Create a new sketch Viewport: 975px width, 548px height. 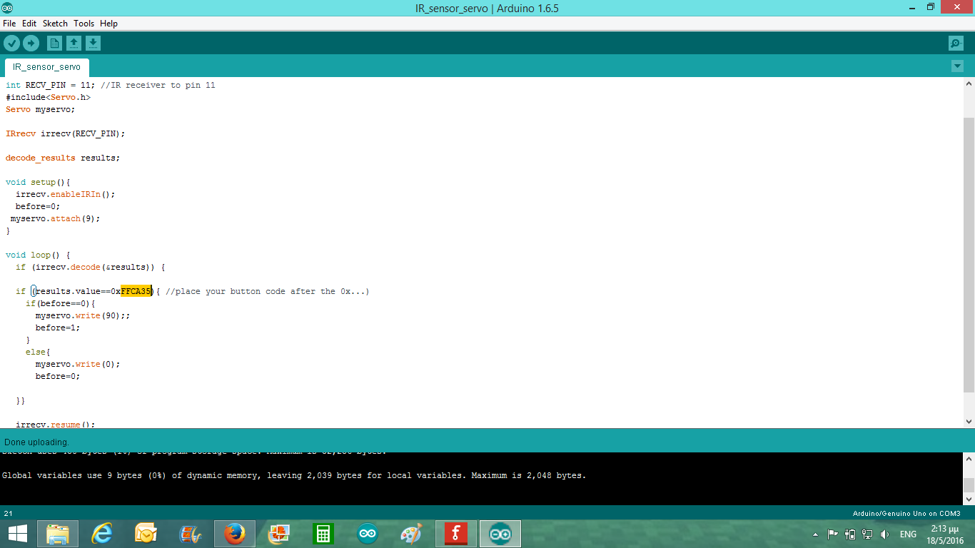54,44
